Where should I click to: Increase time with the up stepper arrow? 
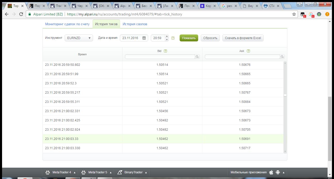(x=167, y=36)
